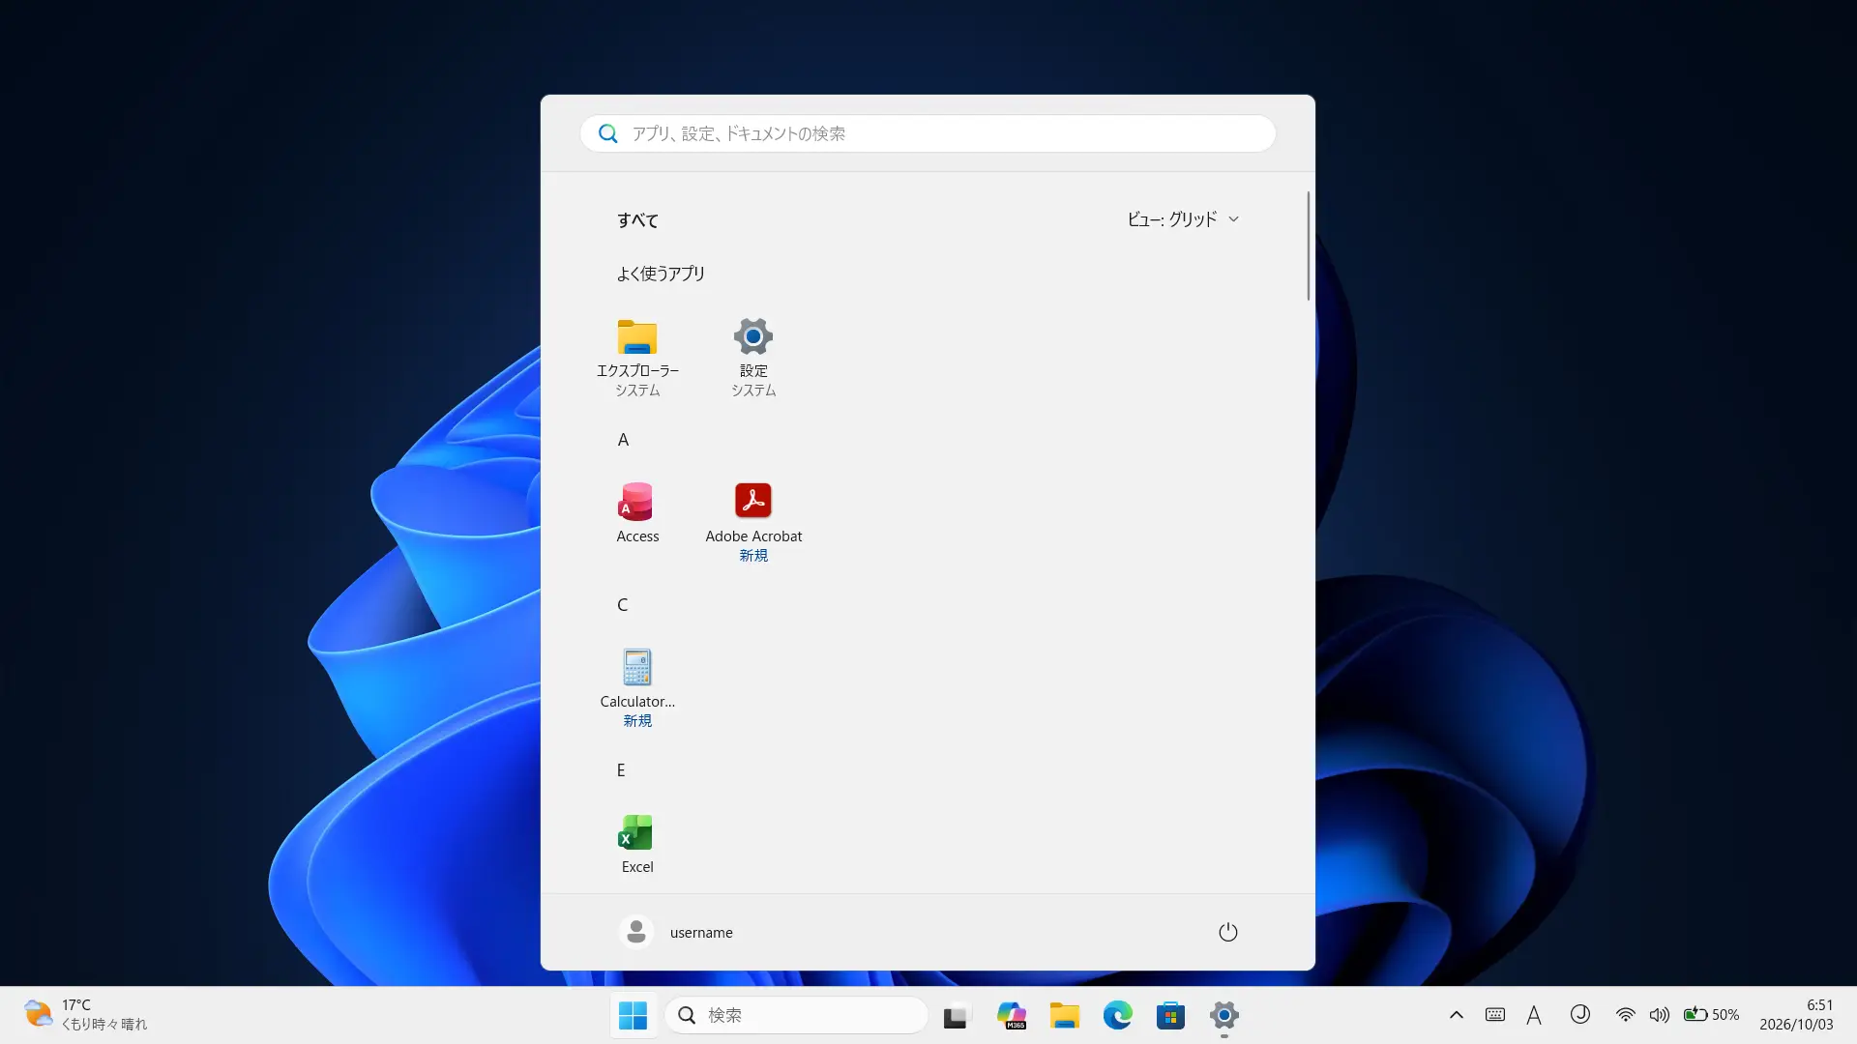Screen dimensions: 1857x1044
Task: Open Microsoft 365 Copilot on taskbar
Action: (1011, 1015)
